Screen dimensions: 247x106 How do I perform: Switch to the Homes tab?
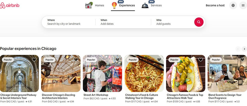tap(95, 6)
